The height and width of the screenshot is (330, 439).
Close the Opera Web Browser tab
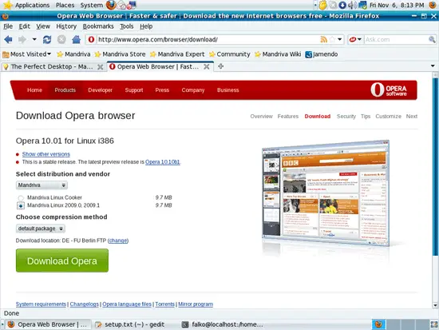(207, 67)
